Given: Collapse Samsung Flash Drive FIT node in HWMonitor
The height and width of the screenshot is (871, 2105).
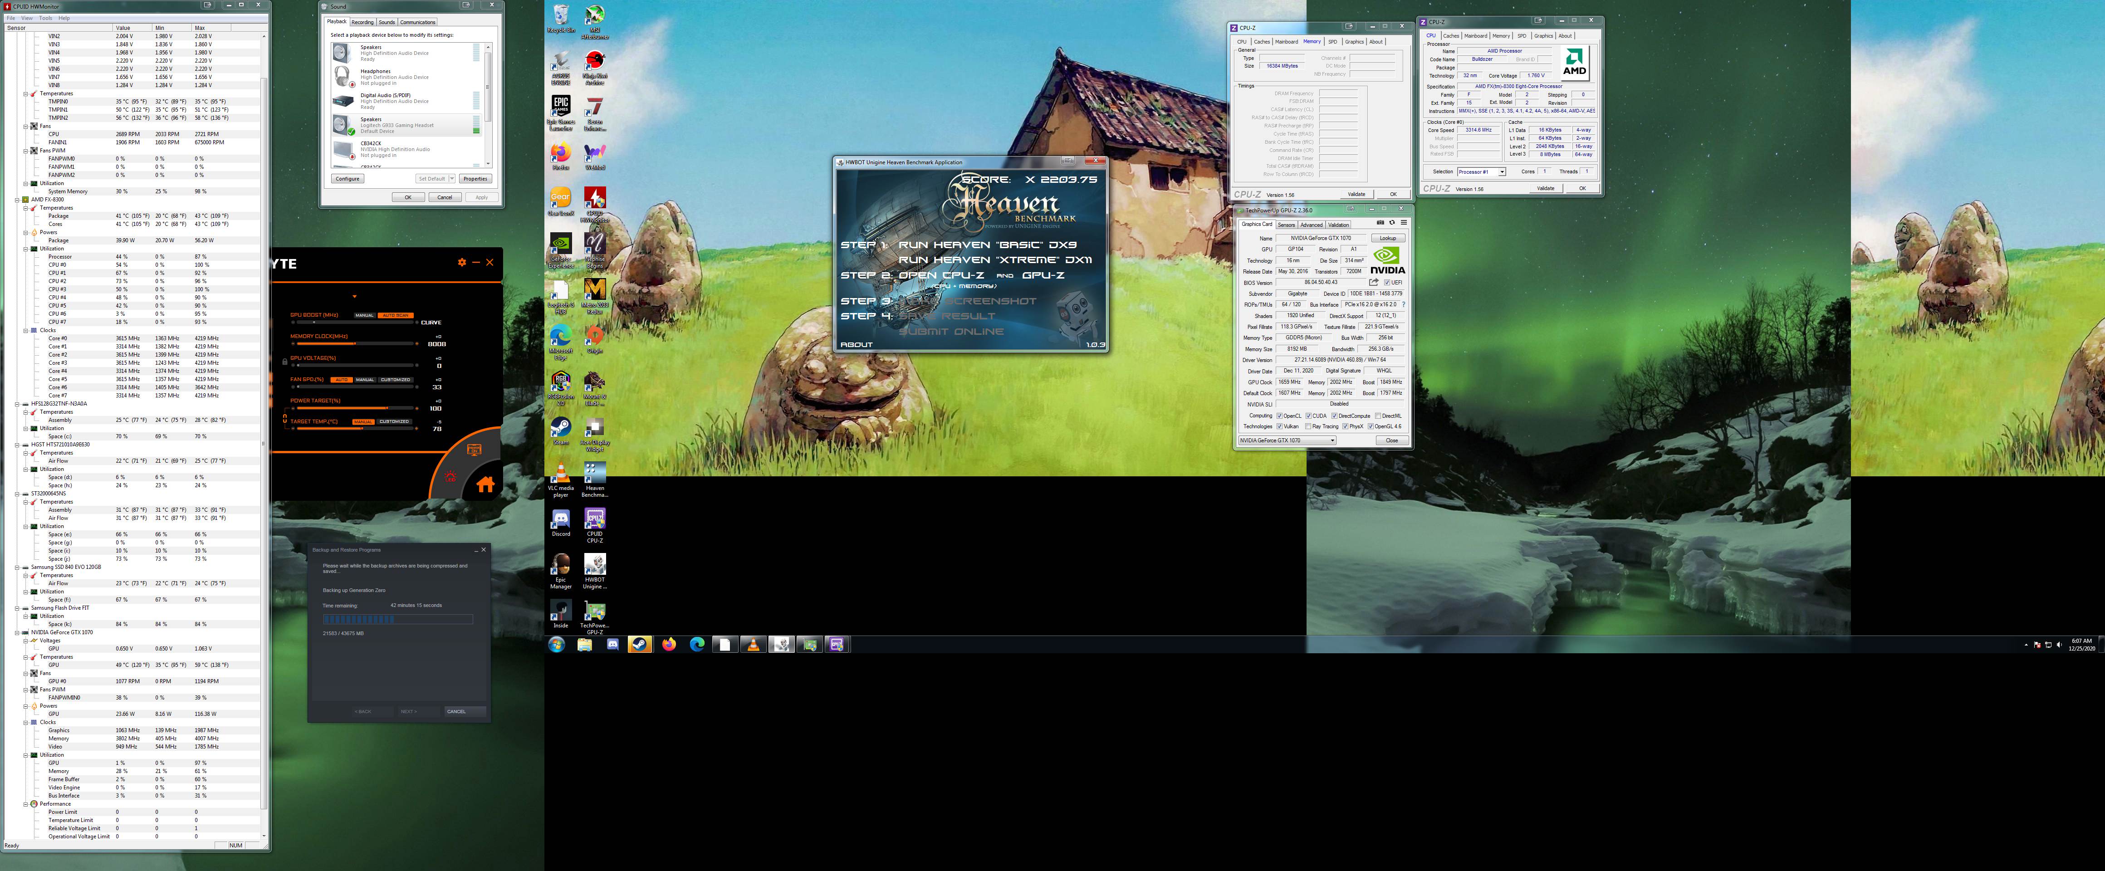Looking at the screenshot, I should tap(16, 608).
